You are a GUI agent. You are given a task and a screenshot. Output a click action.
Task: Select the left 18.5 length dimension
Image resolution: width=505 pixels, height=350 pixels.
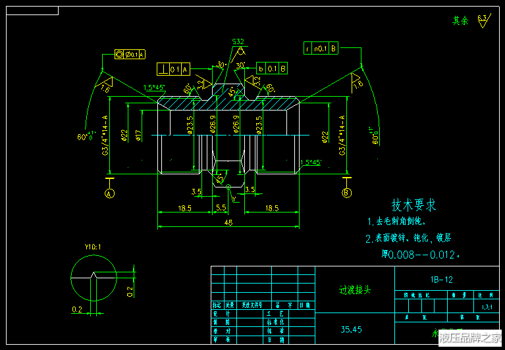click(x=184, y=208)
